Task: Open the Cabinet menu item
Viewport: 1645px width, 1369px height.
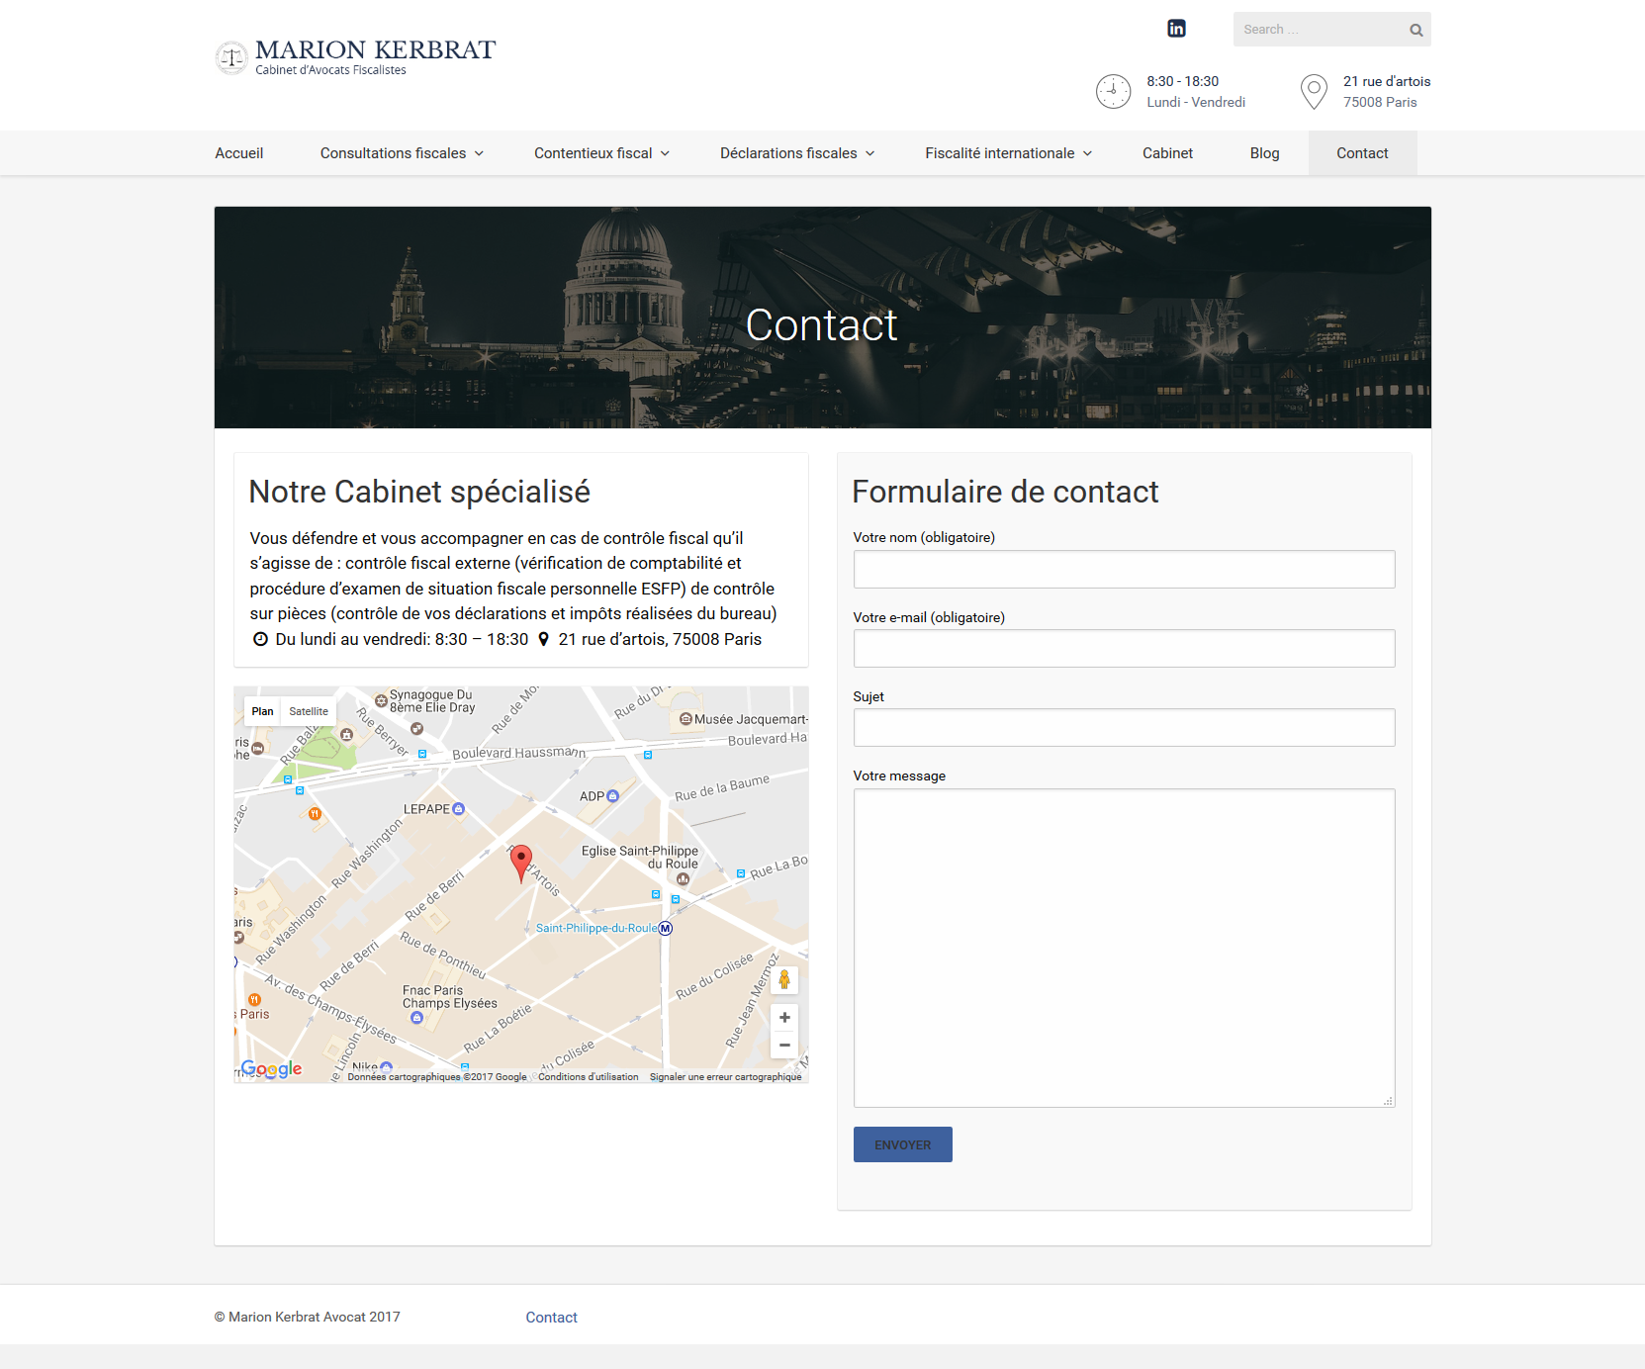Action: click(1167, 153)
